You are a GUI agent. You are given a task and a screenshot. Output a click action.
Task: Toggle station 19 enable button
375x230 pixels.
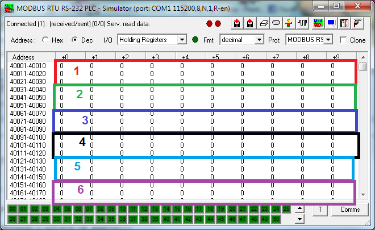coord(221,209)
